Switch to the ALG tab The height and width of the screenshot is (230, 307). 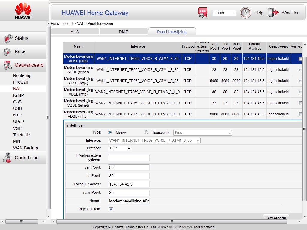click(x=75, y=32)
